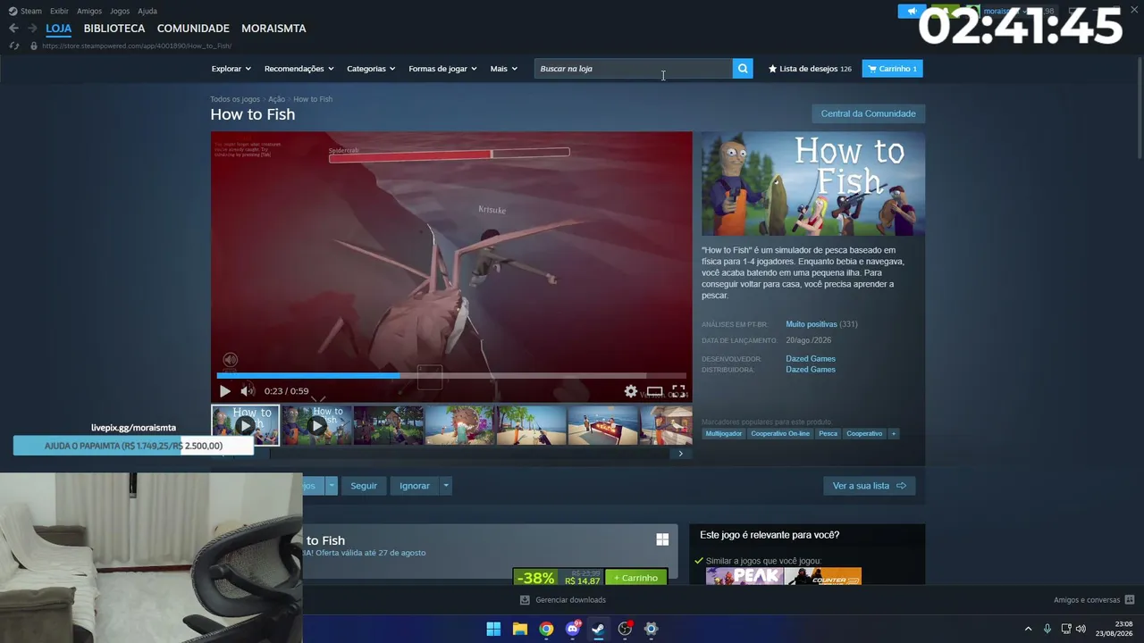
Task: Open system volume speaker in tray
Action: (x=1081, y=629)
